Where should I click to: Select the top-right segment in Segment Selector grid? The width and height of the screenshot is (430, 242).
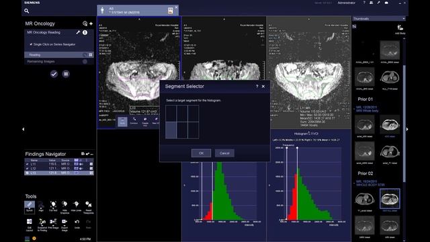click(x=193, y=114)
